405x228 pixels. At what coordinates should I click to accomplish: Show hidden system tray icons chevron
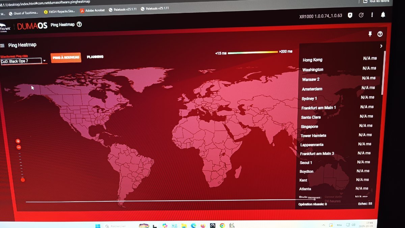pyautogui.click(x=324, y=225)
